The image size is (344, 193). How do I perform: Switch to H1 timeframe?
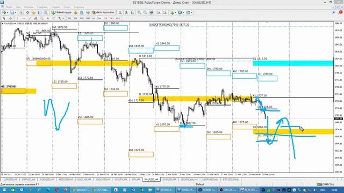[x=94, y=18]
